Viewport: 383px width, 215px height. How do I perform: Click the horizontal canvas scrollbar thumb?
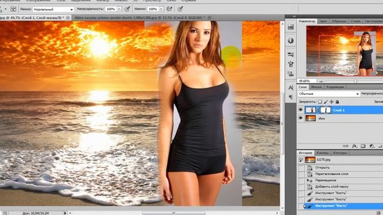pyautogui.click(x=174, y=213)
